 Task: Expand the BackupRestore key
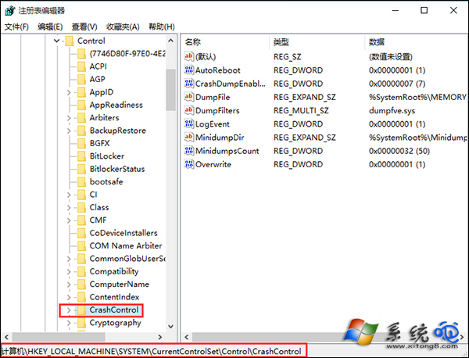(69, 131)
